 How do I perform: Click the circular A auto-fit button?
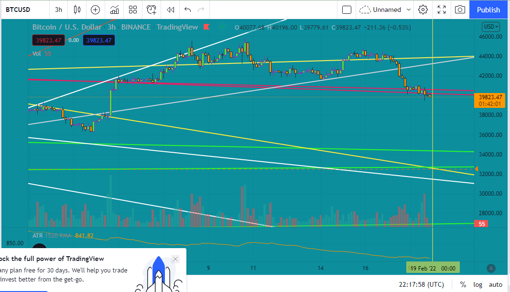(x=491, y=268)
